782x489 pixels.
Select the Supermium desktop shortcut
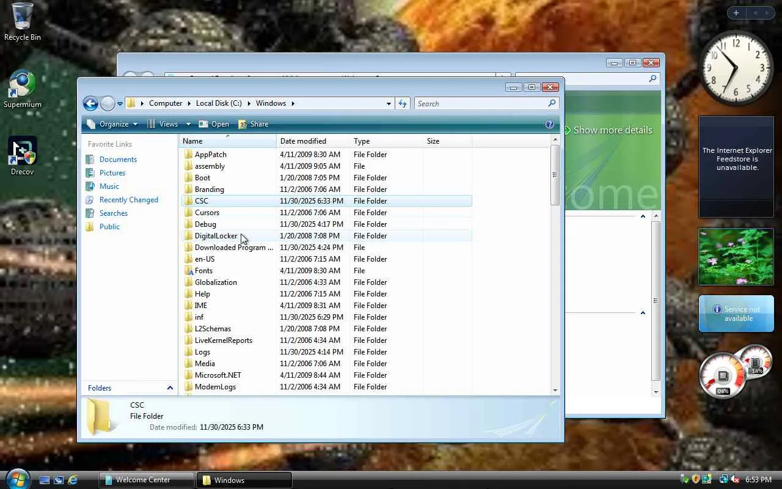(23, 89)
